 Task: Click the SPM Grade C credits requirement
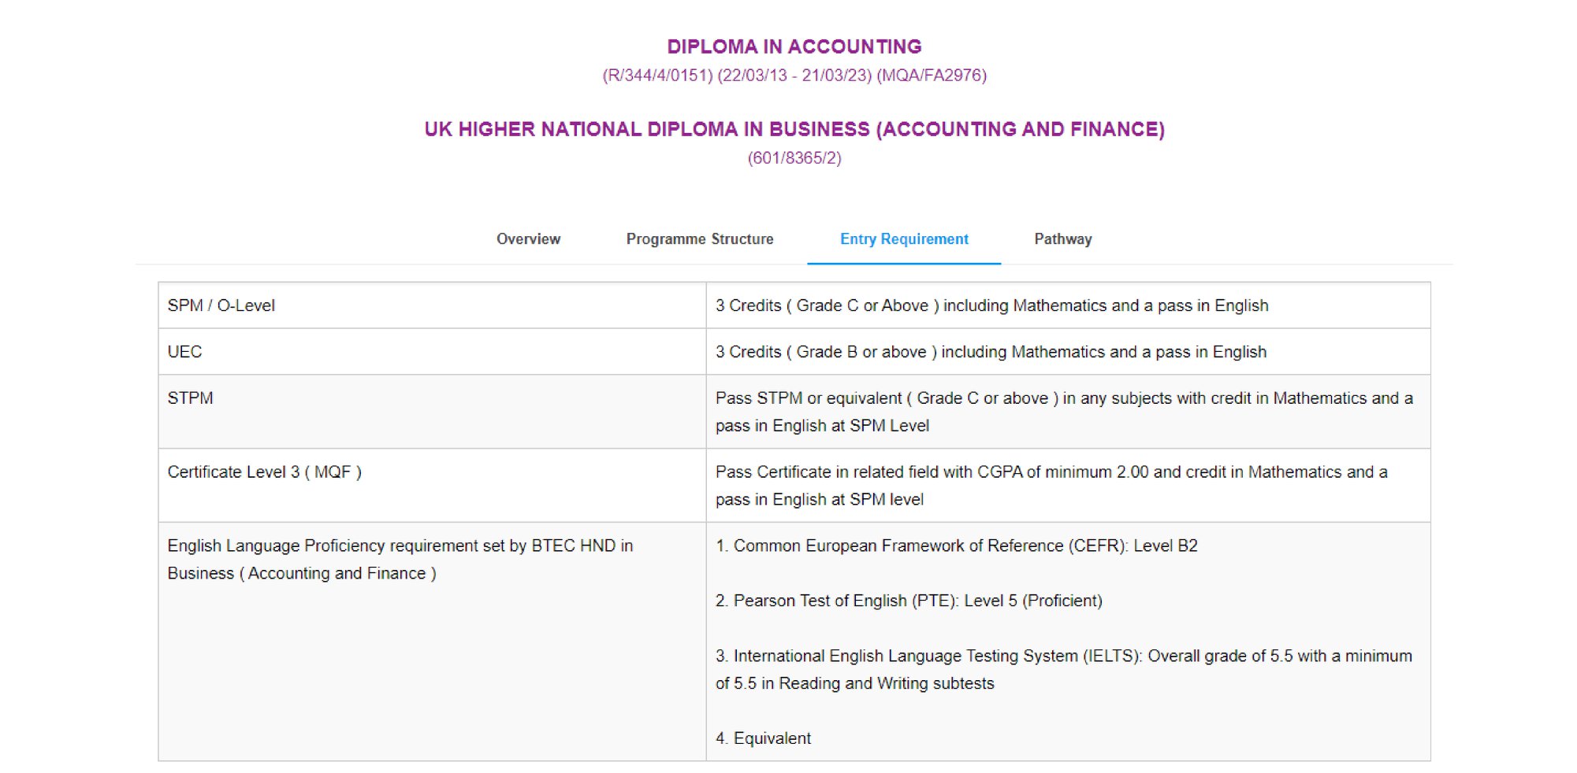[991, 305]
